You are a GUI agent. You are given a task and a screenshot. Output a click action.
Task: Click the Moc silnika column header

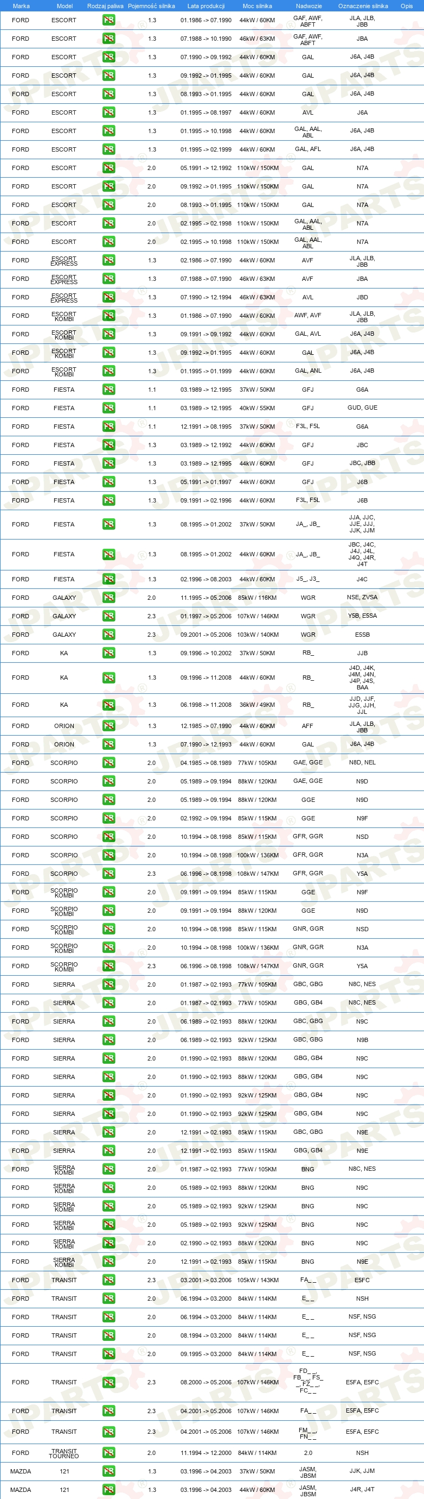258,6
